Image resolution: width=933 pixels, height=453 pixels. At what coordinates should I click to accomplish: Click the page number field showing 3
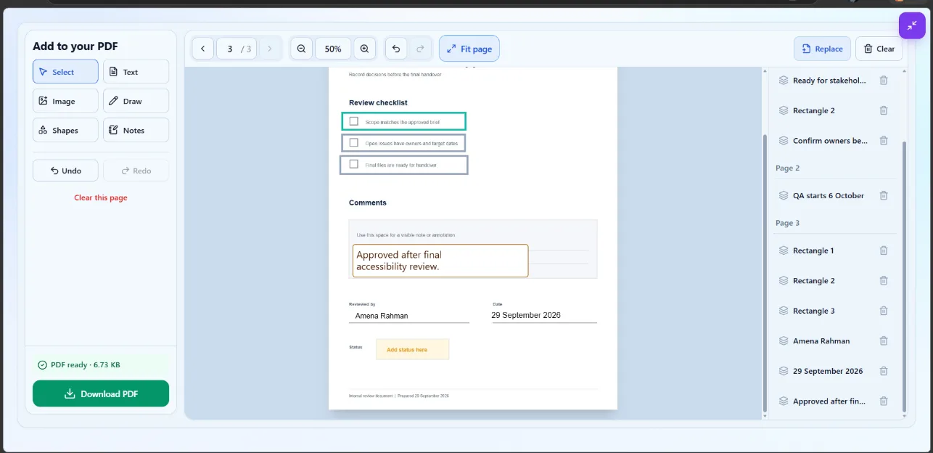click(x=229, y=49)
